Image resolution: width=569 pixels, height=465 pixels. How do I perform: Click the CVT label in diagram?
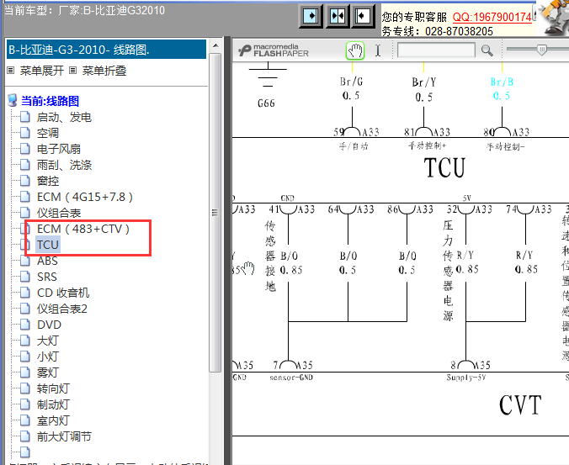520,404
